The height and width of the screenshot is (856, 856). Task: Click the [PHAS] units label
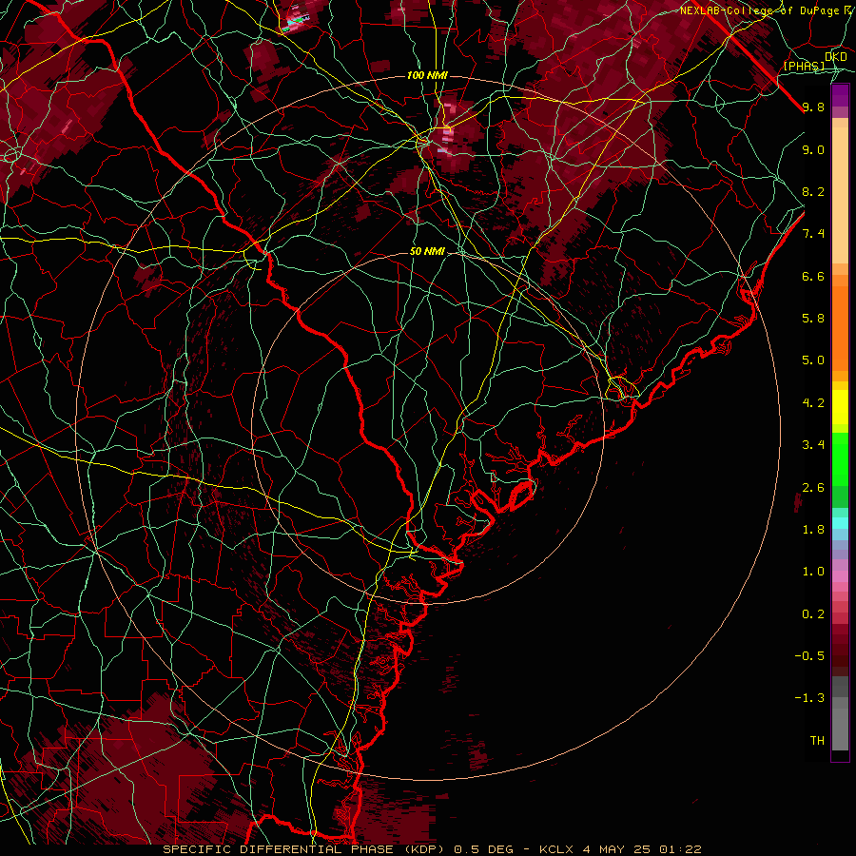coord(804,66)
